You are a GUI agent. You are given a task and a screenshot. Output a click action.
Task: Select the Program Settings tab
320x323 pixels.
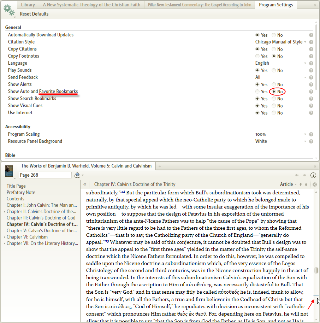pos(276,5)
